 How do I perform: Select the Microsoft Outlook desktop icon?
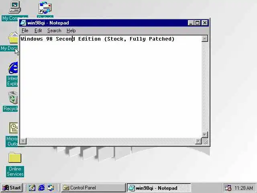(x=14, y=128)
